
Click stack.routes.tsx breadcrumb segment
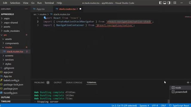[x=62, y=14]
